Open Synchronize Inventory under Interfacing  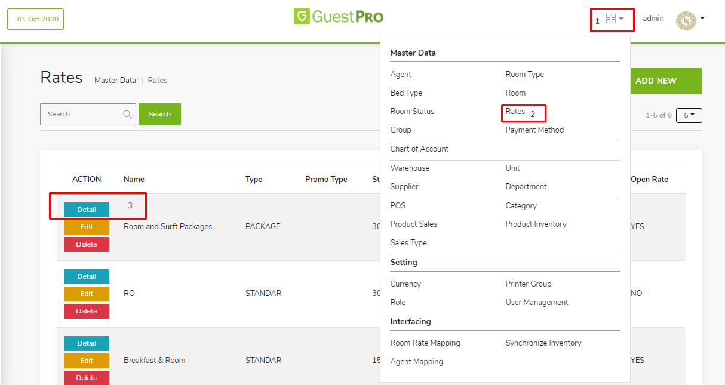(x=543, y=343)
